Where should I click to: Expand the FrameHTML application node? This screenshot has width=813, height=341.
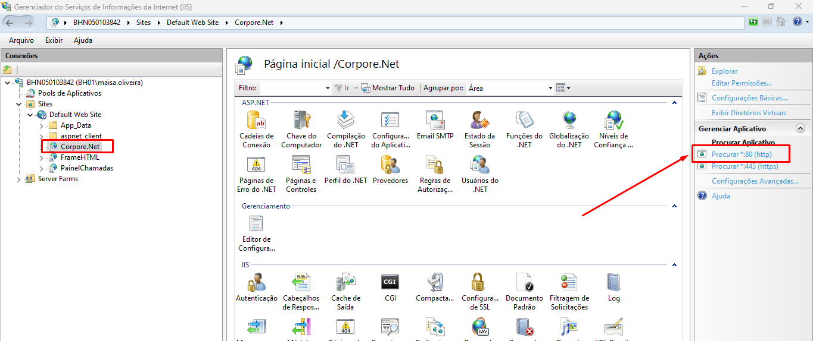click(41, 157)
